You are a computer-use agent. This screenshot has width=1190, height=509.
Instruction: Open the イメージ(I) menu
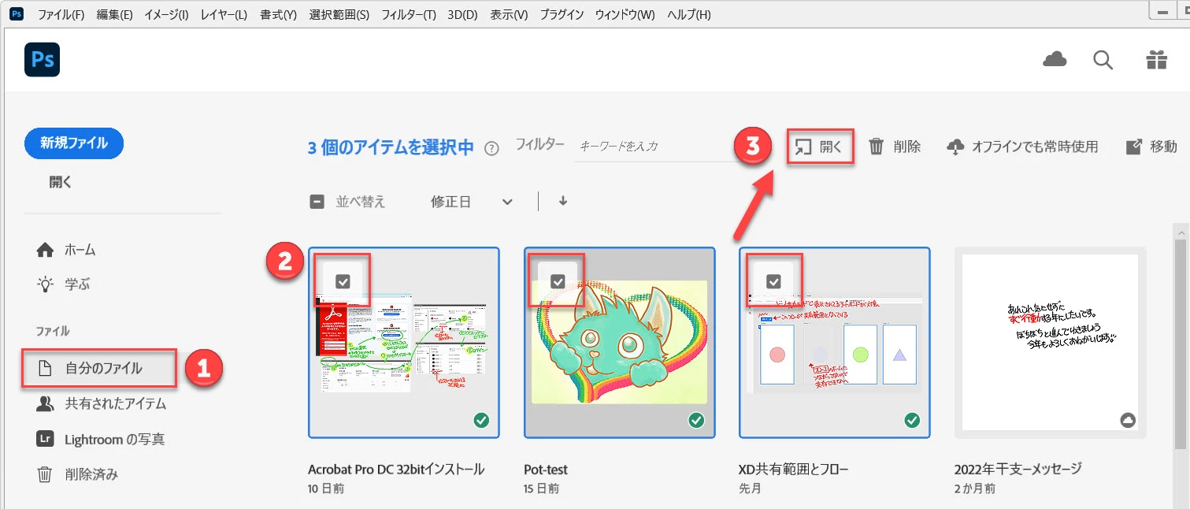pyautogui.click(x=166, y=15)
